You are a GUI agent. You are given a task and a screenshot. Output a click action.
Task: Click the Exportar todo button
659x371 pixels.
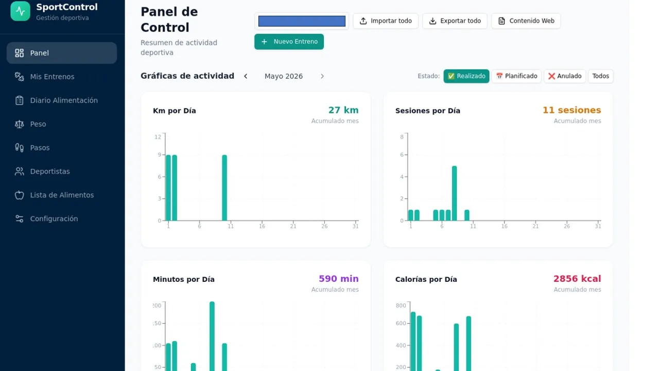[455, 21]
